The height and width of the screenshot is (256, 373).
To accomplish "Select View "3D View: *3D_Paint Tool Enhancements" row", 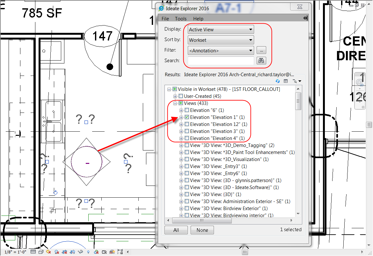I will pyautogui.click(x=242, y=152).
